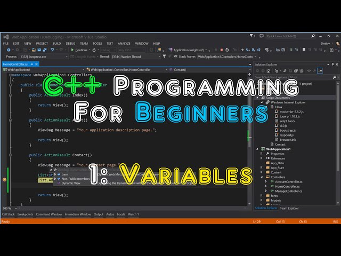Collapse the Controllers folder
This screenshot has height=256, width=341.
(x=262, y=177)
